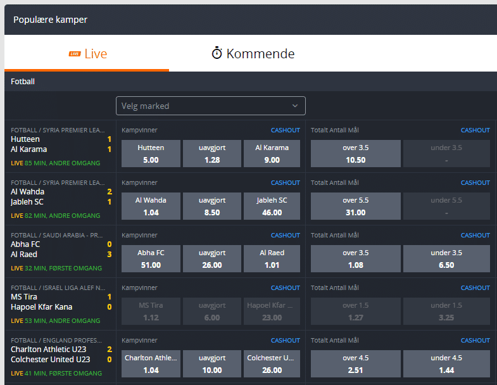Click the Velg marked chevron arrow
The width and height of the screenshot is (497, 385).
point(295,106)
